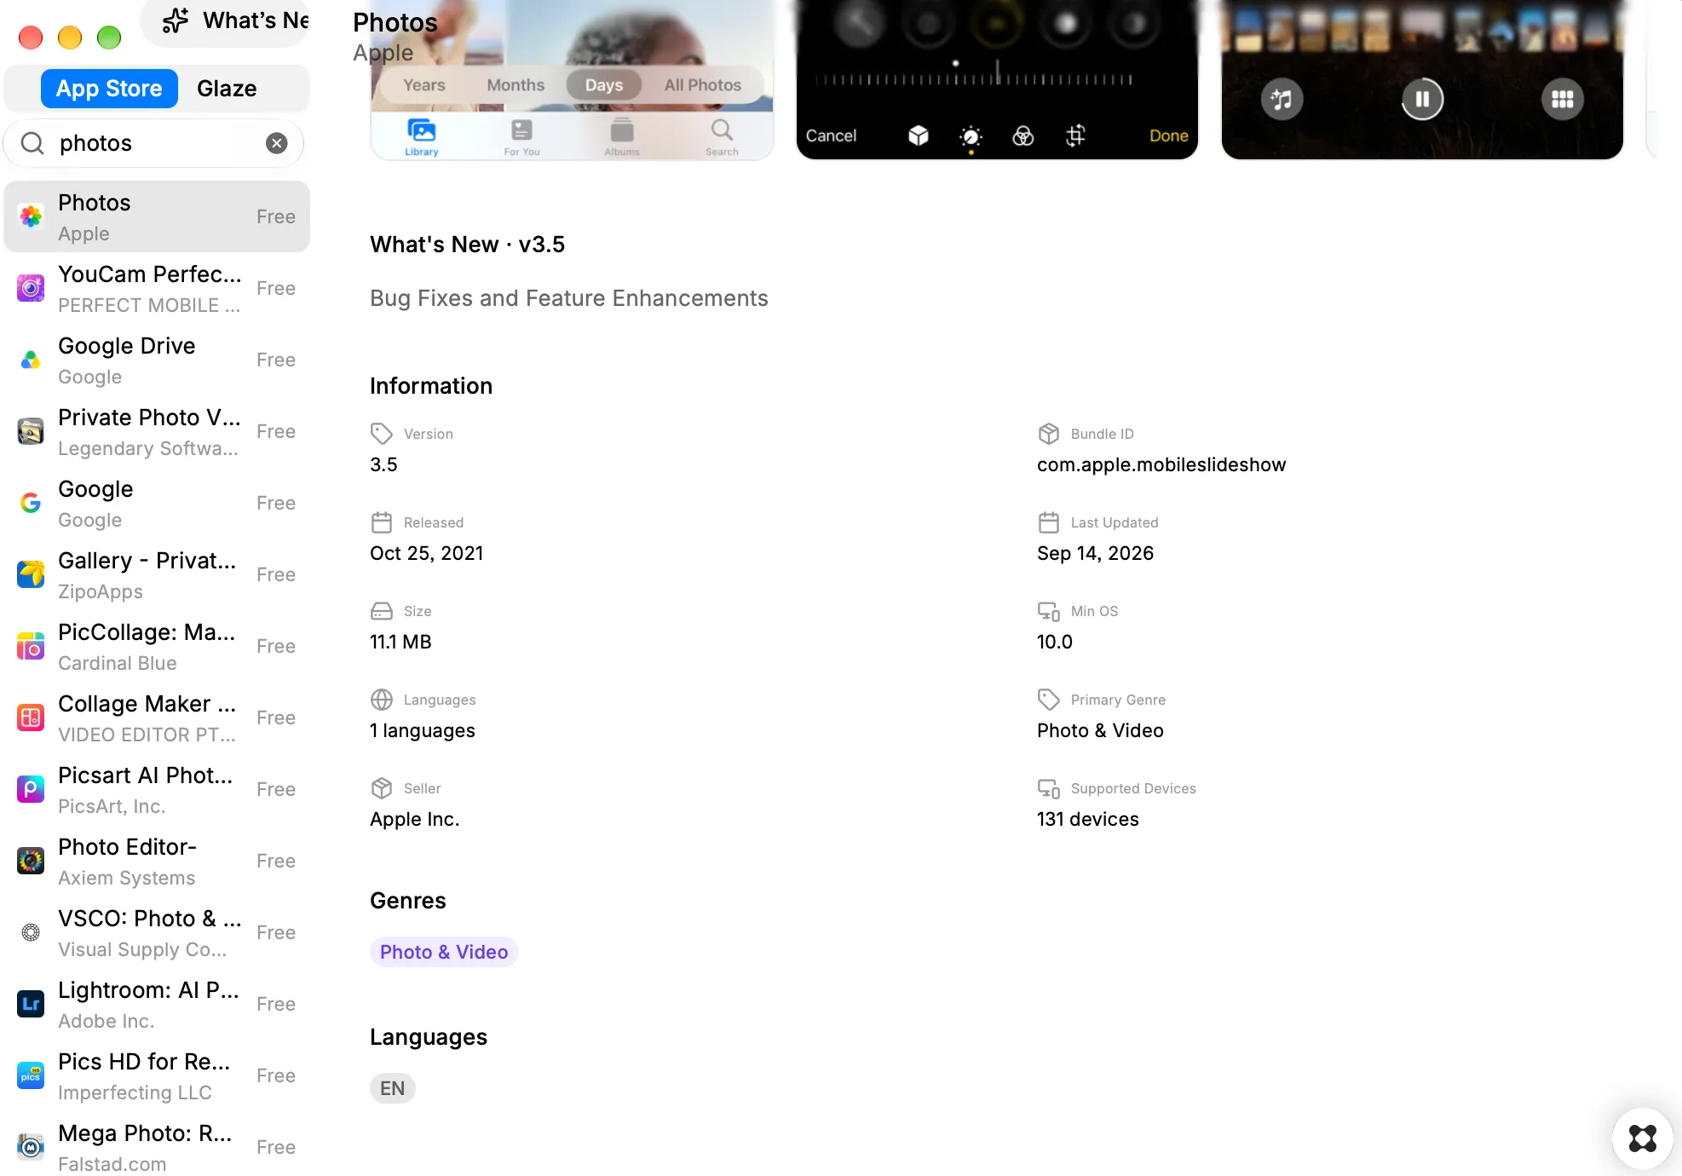Click the pause button in slideshow screenshot
Image resolution: width=1682 pixels, height=1176 pixels.
1422,100
